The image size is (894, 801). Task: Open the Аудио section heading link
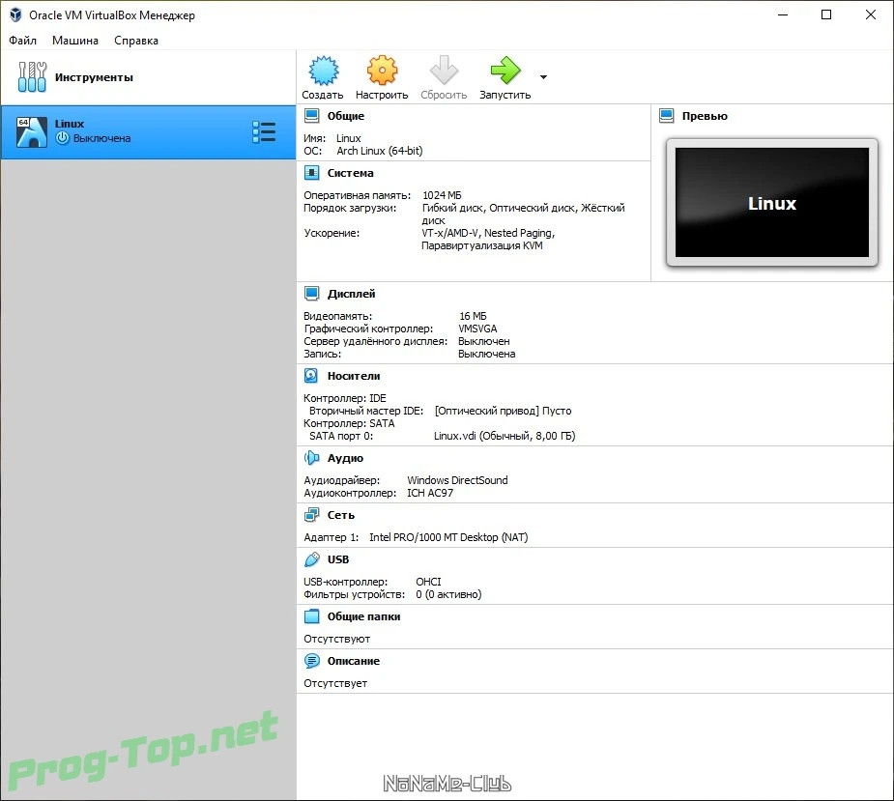click(345, 458)
